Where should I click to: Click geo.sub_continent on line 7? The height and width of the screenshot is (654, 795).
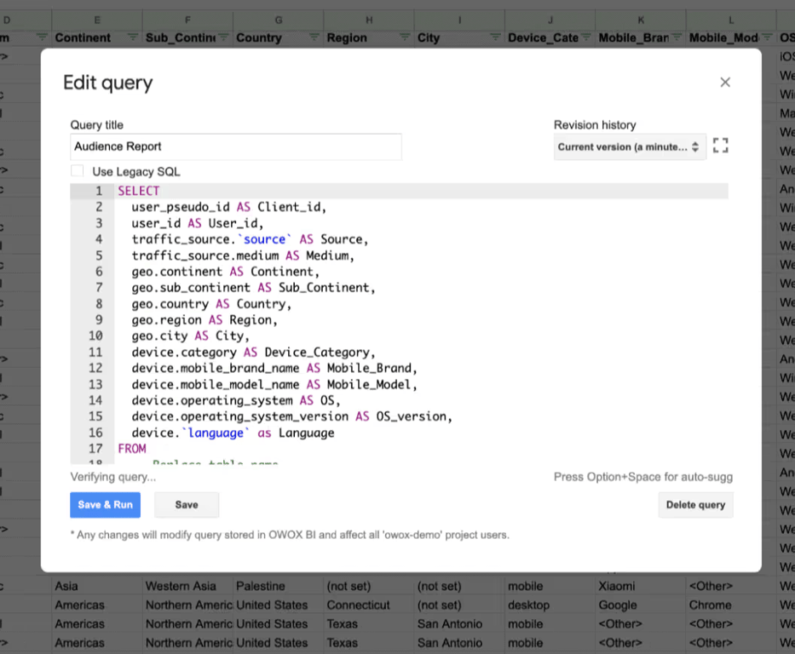click(191, 288)
